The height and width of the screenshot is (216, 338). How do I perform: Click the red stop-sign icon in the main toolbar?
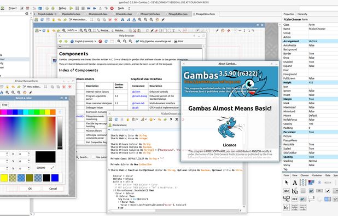point(112,8)
